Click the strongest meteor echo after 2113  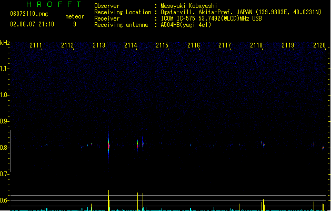coord(108,146)
